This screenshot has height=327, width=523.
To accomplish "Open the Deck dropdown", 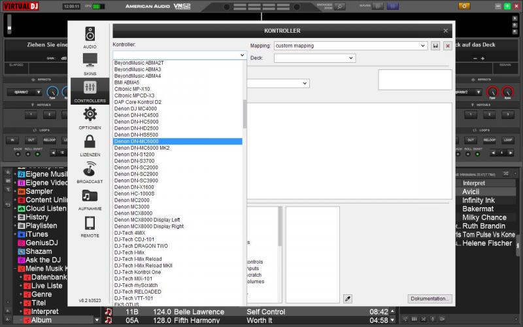I will (315, 58).
